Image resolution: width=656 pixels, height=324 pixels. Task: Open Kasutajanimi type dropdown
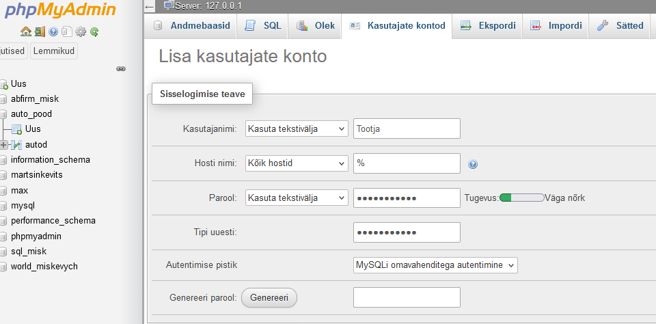click(x=297, y=129)
